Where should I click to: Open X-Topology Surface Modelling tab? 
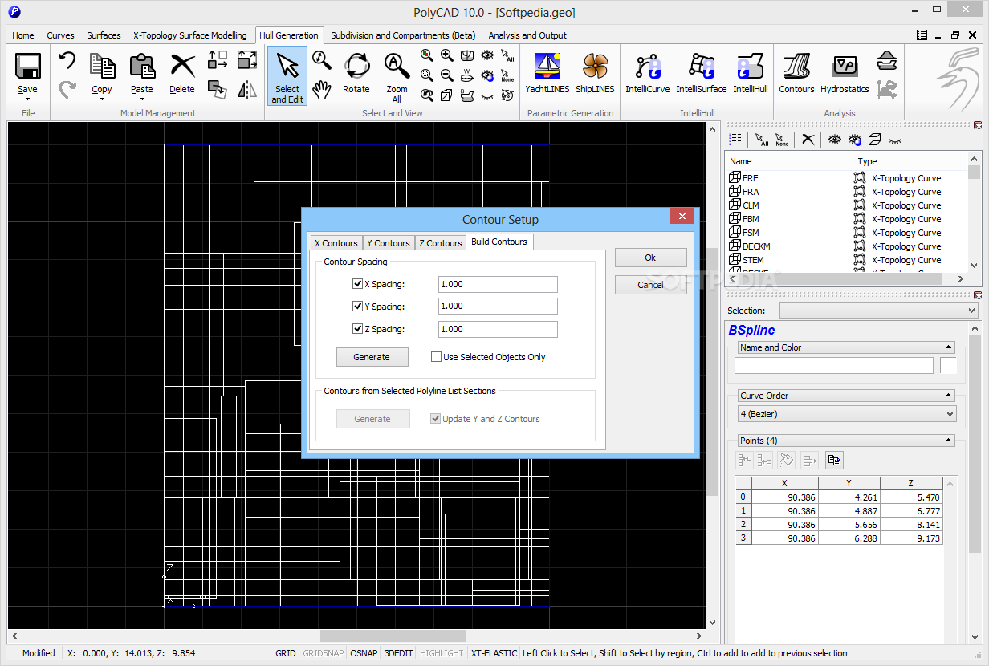pos(190,35)
